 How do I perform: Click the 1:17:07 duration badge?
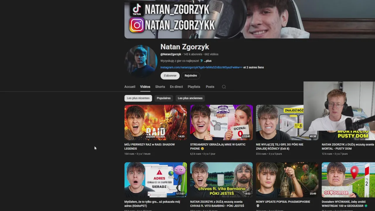[180, 194]
